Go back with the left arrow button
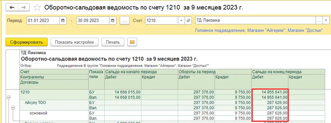 [12, 7]
